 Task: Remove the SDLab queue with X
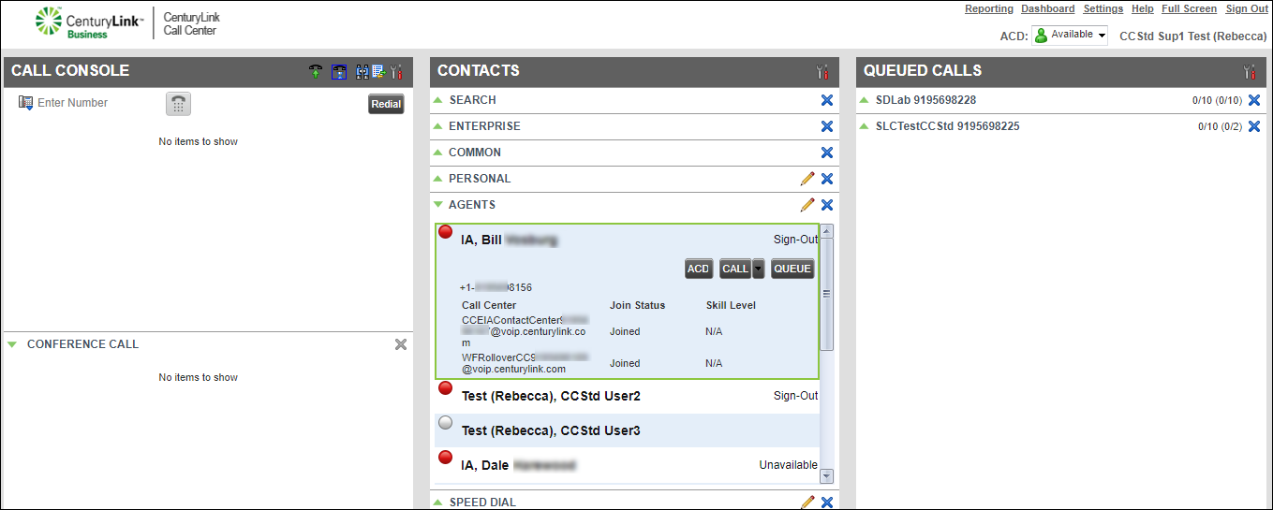pos(1253,100)
